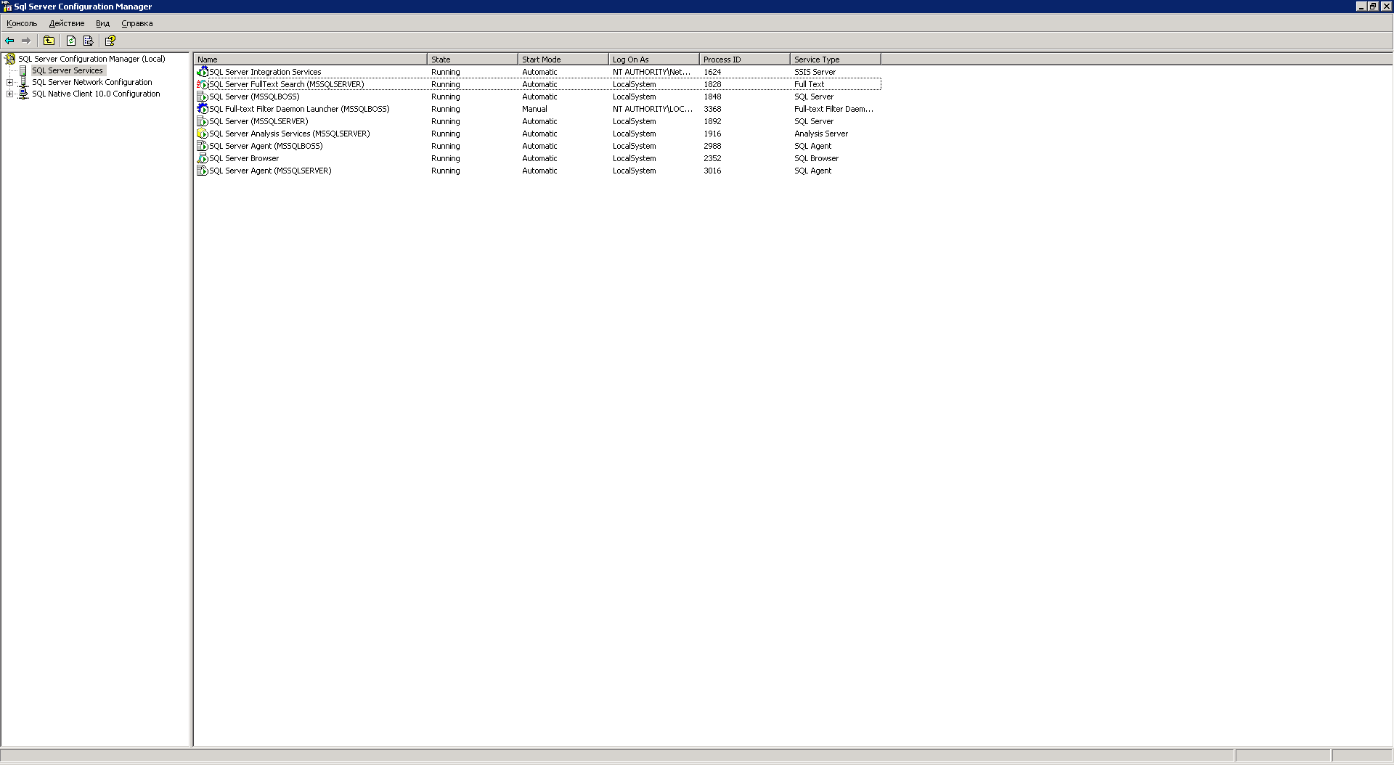Sort by the Log On As column header
This screenshot has width=1394, height=765.
654,60
